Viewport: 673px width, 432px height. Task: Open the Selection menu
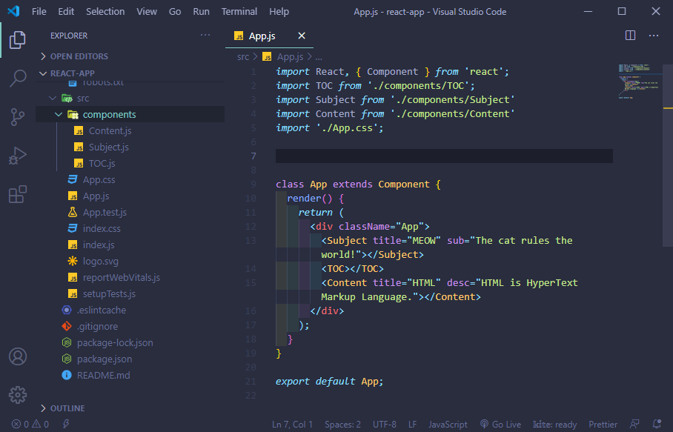coord(105,12)
